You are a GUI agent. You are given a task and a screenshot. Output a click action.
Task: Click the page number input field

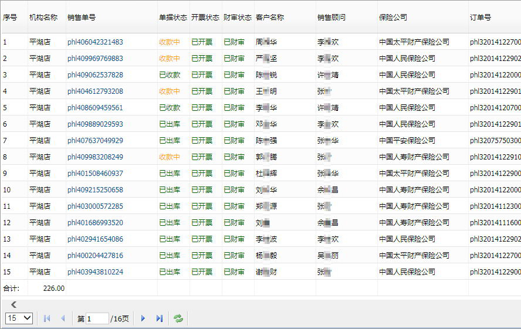tap(97, 318)
